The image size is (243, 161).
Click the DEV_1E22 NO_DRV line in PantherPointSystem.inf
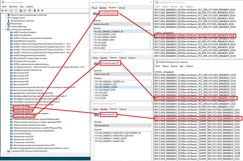coord(195,98)
